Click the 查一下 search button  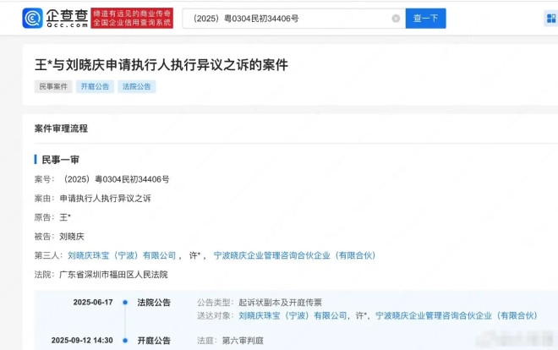coord(425,19)
